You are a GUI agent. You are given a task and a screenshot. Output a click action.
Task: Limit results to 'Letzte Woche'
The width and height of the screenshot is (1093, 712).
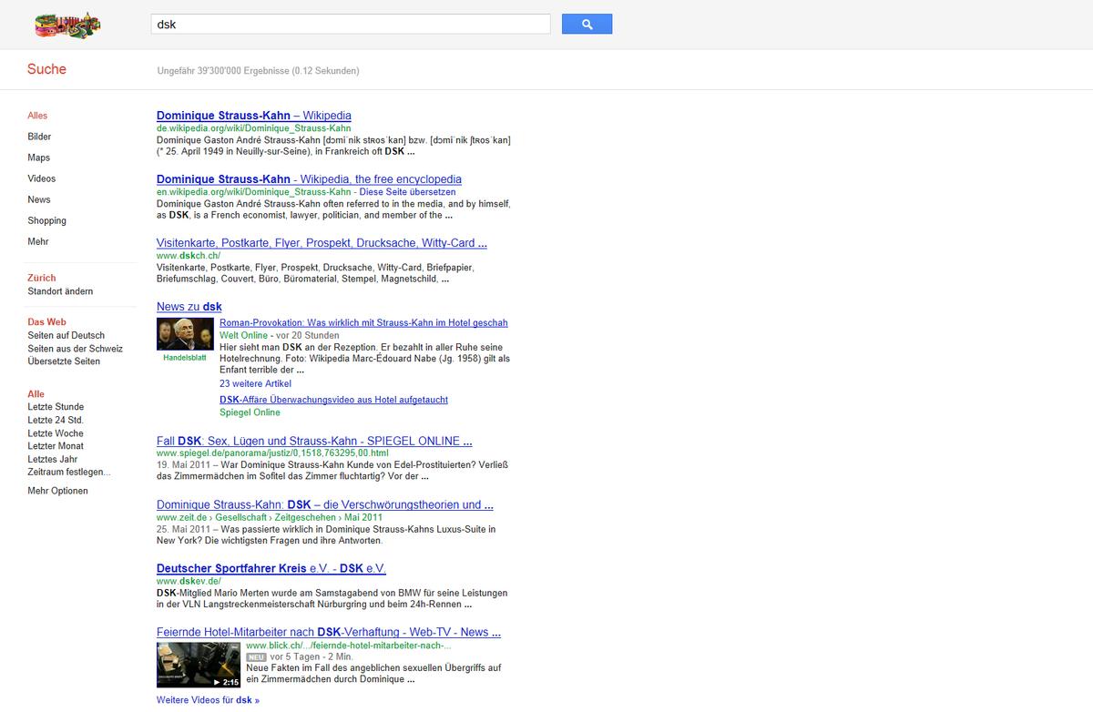point(56,433)
